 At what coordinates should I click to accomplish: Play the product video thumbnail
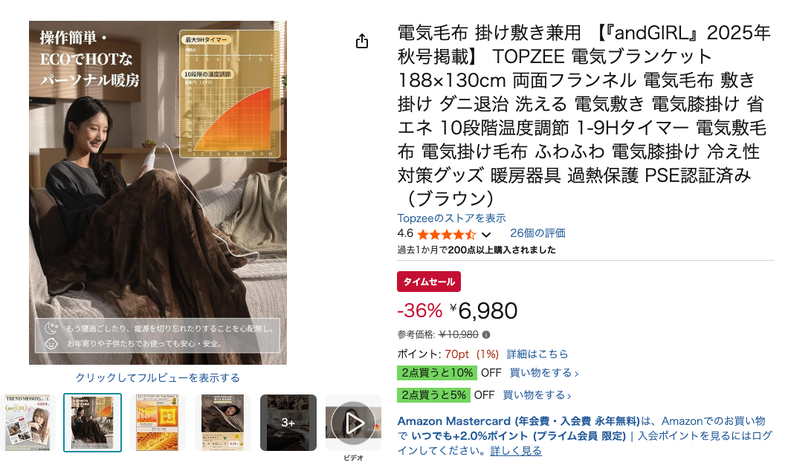tap(353, 423)
